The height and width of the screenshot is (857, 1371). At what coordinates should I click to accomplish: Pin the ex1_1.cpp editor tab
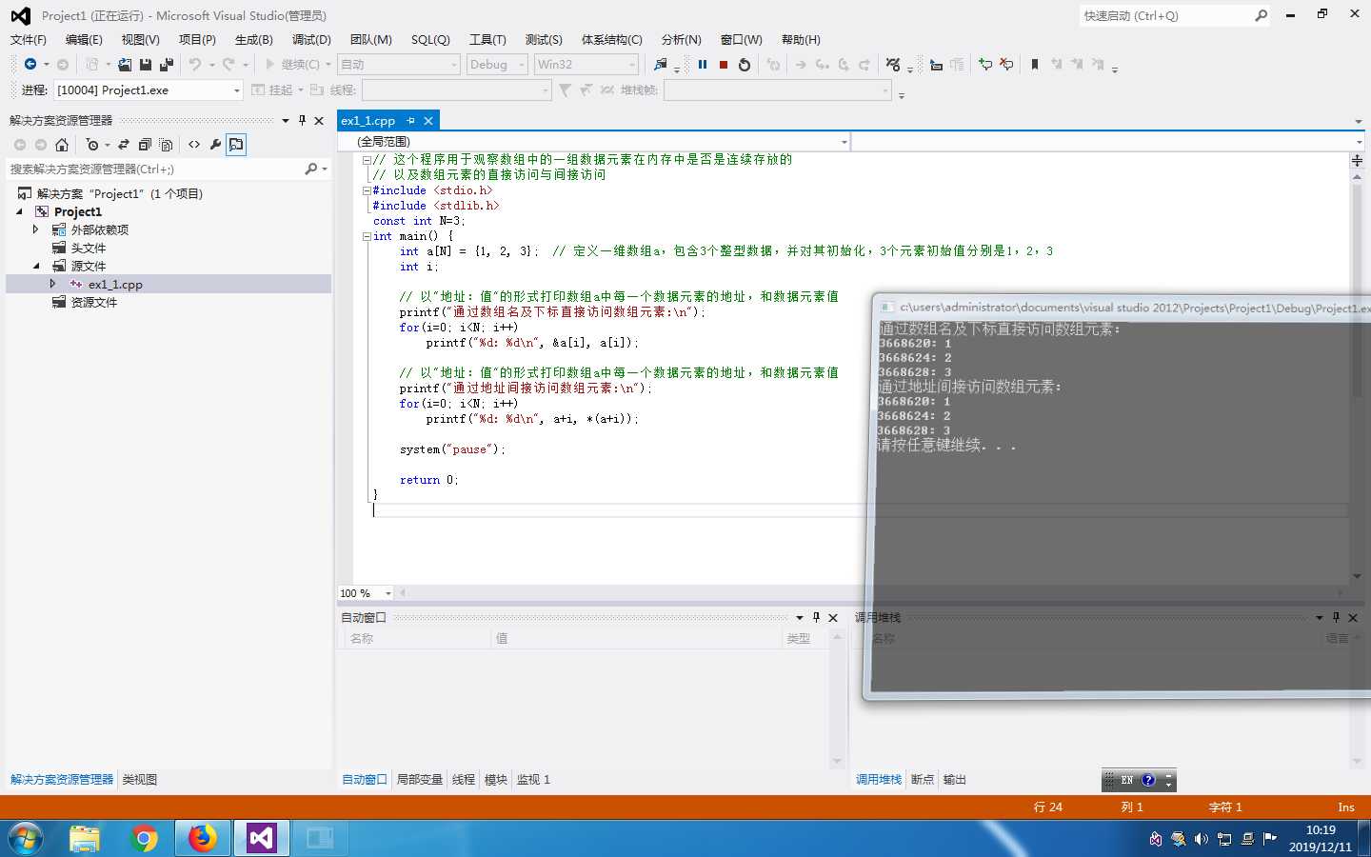[x=410, y=120]
